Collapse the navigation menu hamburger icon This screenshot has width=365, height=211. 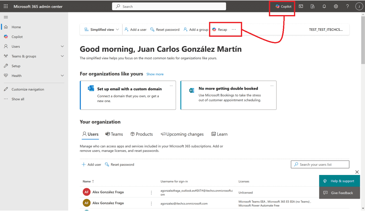tap(6, 17)
